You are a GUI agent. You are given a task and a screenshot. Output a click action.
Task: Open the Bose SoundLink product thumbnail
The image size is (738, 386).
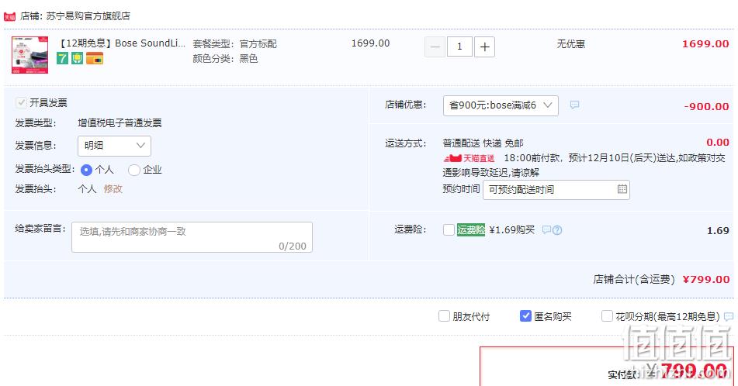point(29,55)
